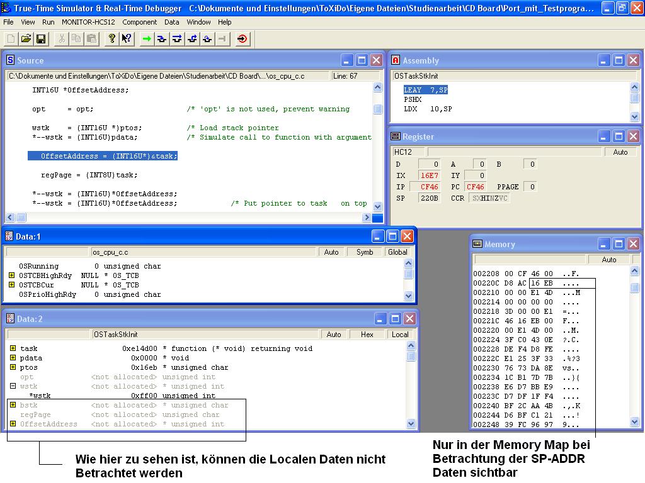Click the Memory window title icon
645x483 pixels.
477,244
